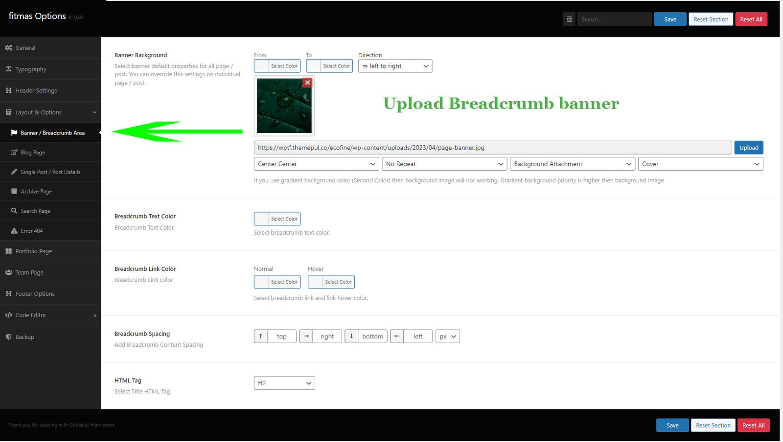Collapse the Layout & Options section
This screenshot has height=442, width=783.
point(50,112)
